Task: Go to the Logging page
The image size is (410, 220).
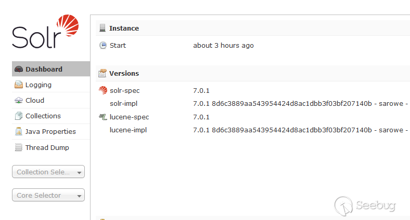Action: coord(39,85)
